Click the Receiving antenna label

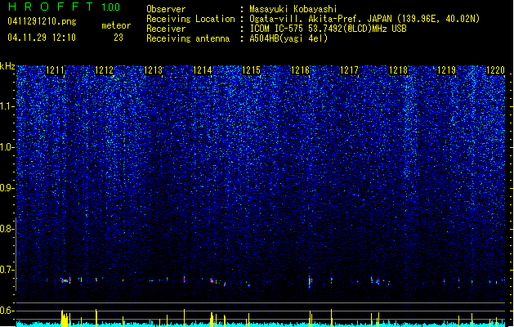coord(188,38)
